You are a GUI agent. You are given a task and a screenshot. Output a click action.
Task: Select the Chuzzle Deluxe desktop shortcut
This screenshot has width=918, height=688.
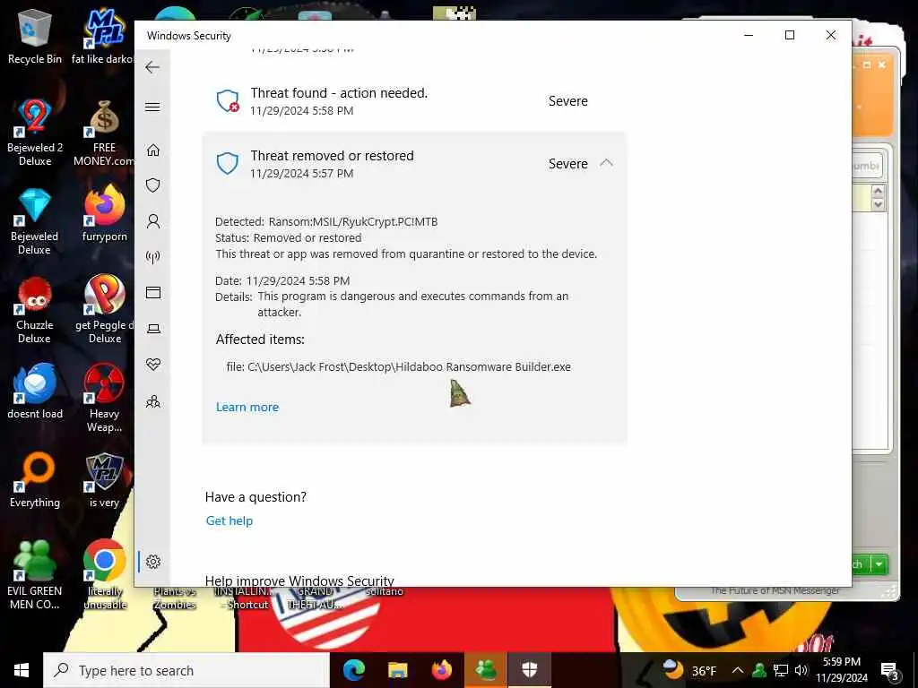pyautogui.click(x=35, y=310)
